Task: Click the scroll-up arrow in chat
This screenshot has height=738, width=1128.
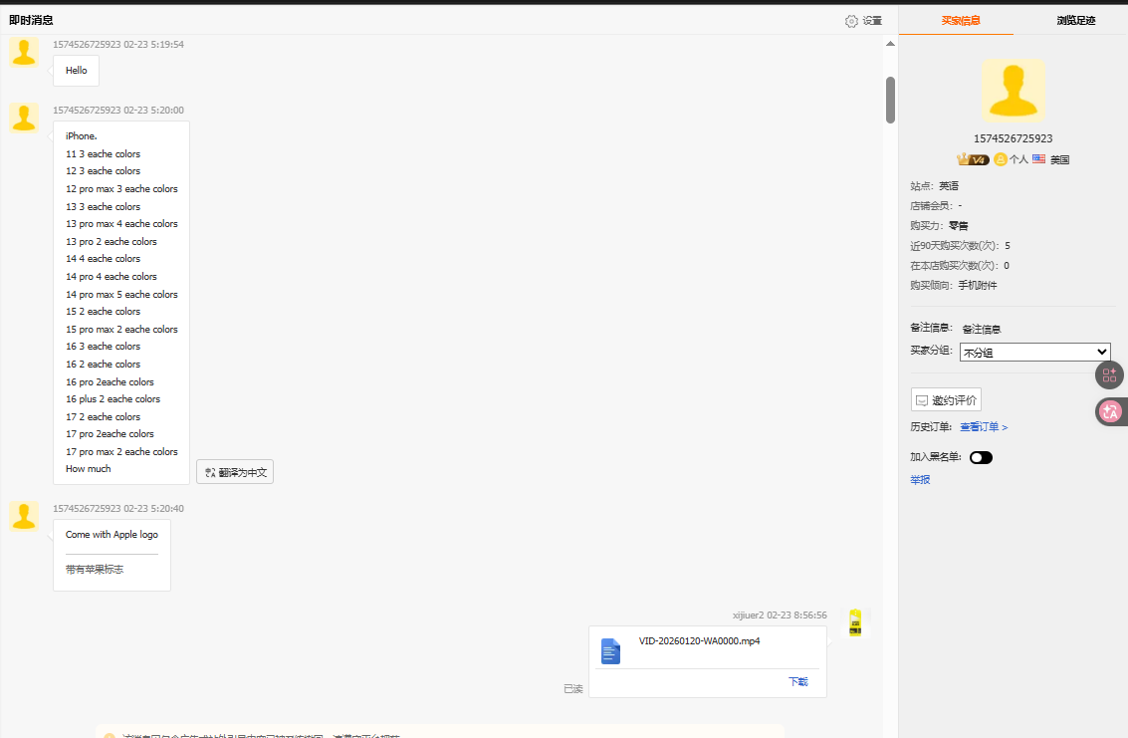Action: (x=890, y=44)
